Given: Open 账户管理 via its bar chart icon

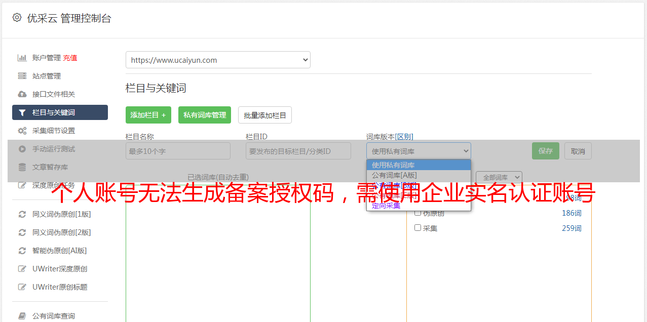Looking at the screenshot, I should point(22,58).
